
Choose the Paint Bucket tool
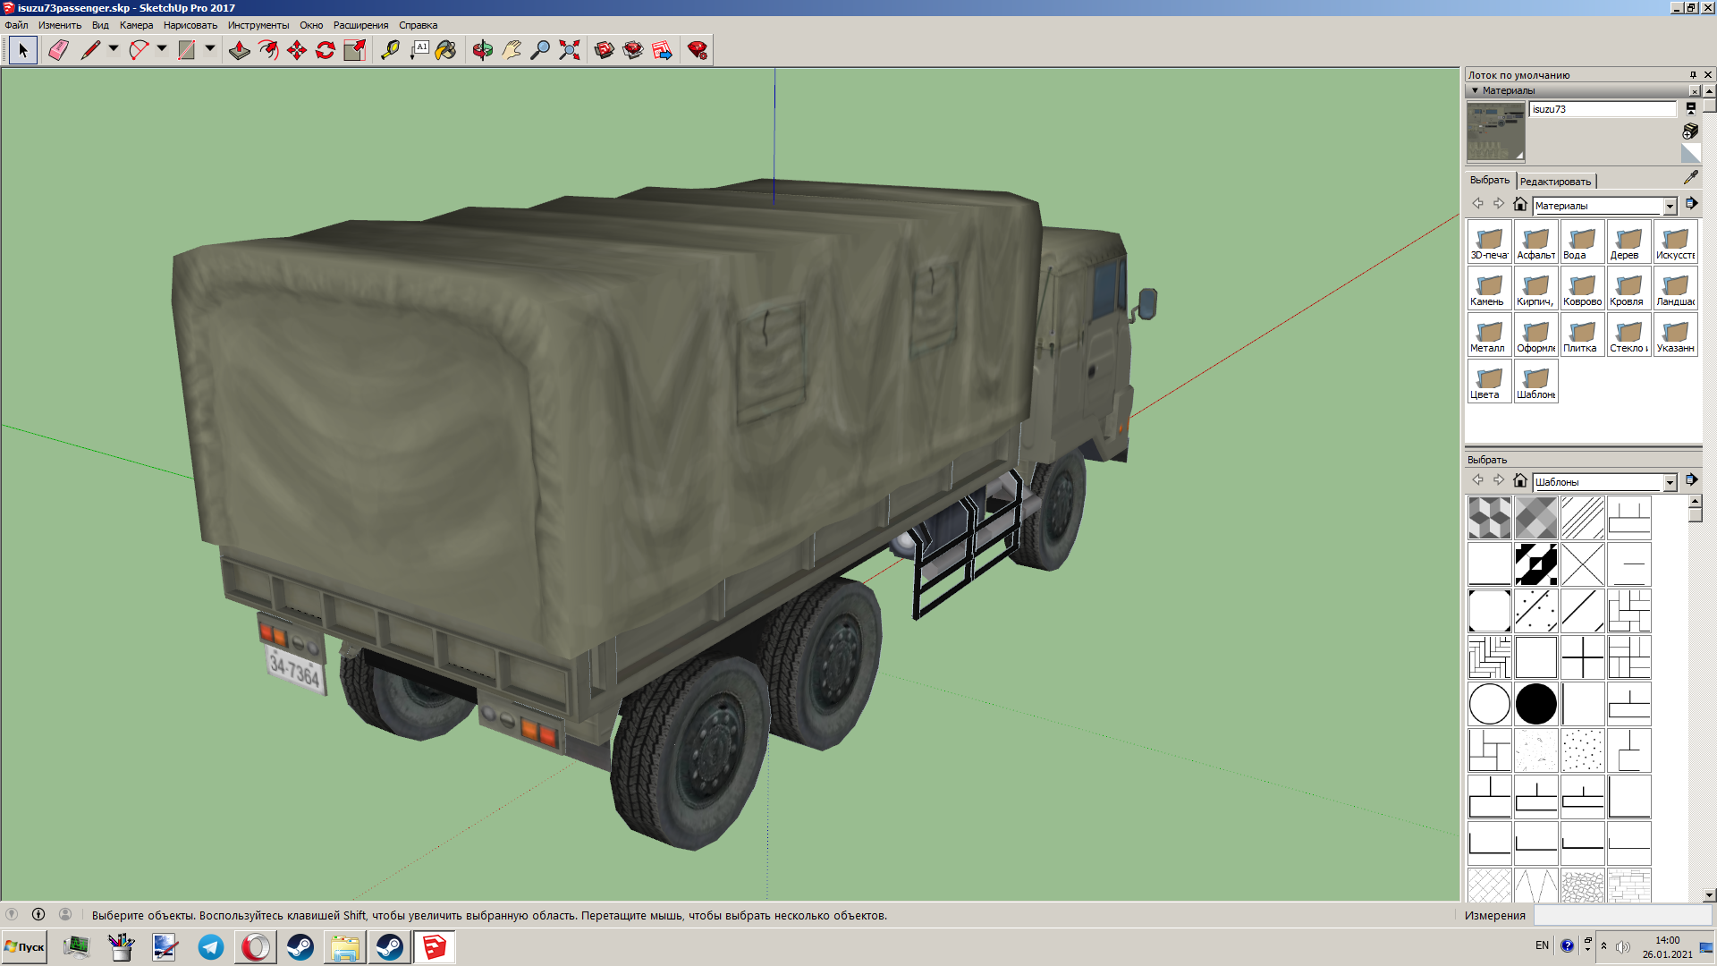pyautogui.click(x=445, y=50)
